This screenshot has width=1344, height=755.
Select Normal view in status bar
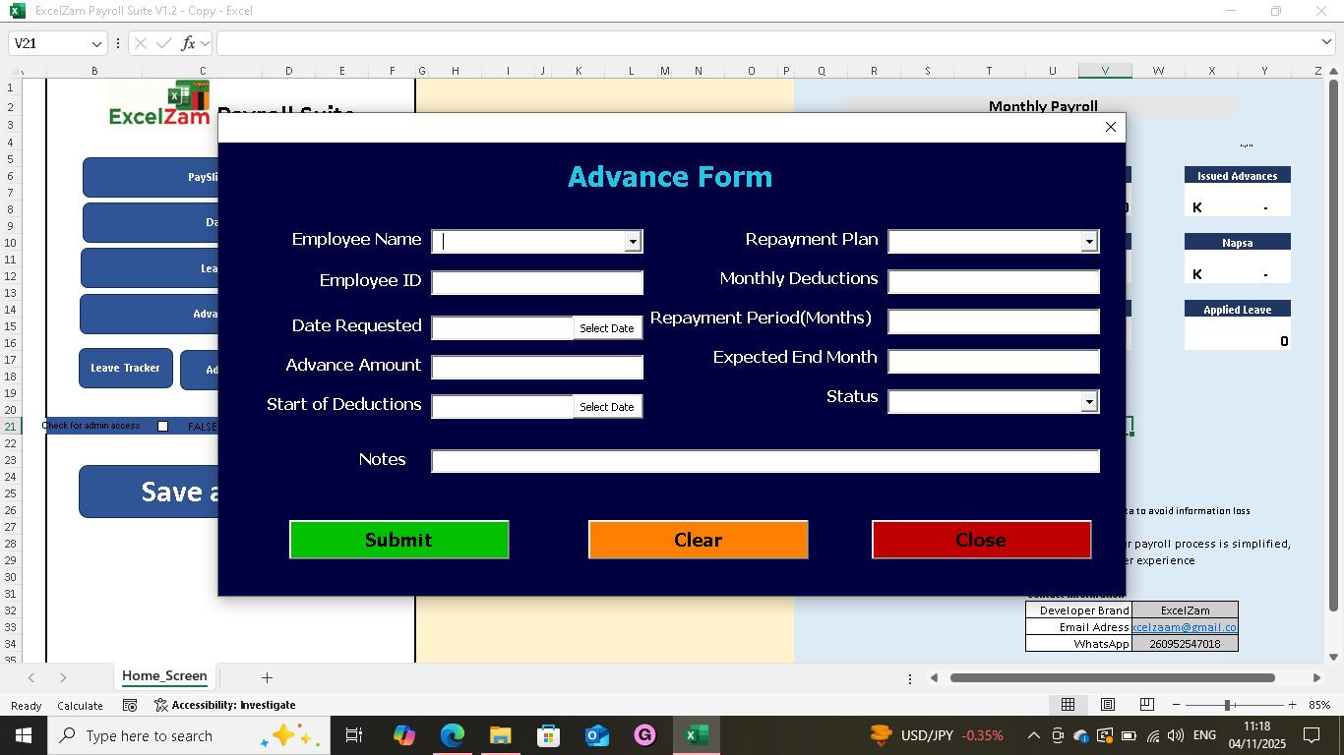pos(1068,705)
